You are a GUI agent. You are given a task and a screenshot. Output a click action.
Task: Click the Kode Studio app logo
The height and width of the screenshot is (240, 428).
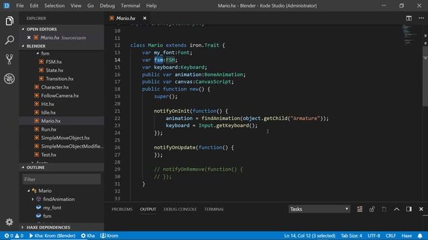(7, 5)
